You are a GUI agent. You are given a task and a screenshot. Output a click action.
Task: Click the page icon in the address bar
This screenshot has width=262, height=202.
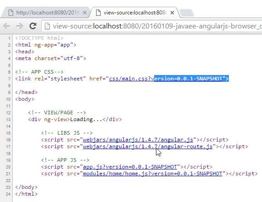coord(47,26)
